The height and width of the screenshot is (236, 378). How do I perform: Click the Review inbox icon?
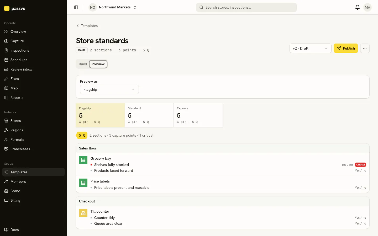pos(6,69)
